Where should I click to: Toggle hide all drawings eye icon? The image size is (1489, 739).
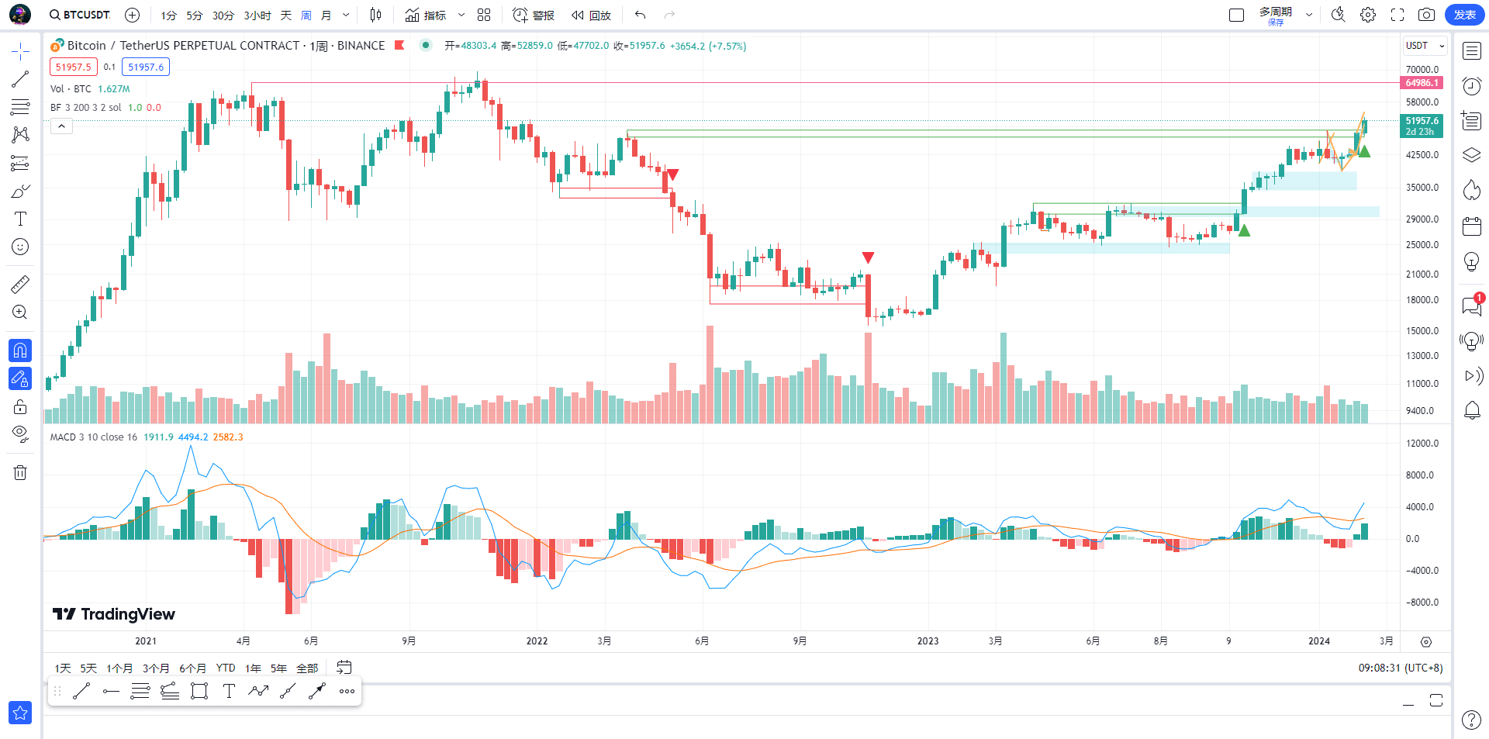click(x=20, y=433)
